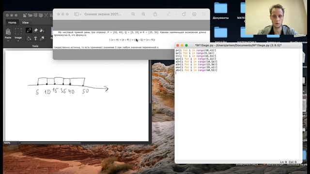Choose the Paint Bucket fill tool

[29, 39]
